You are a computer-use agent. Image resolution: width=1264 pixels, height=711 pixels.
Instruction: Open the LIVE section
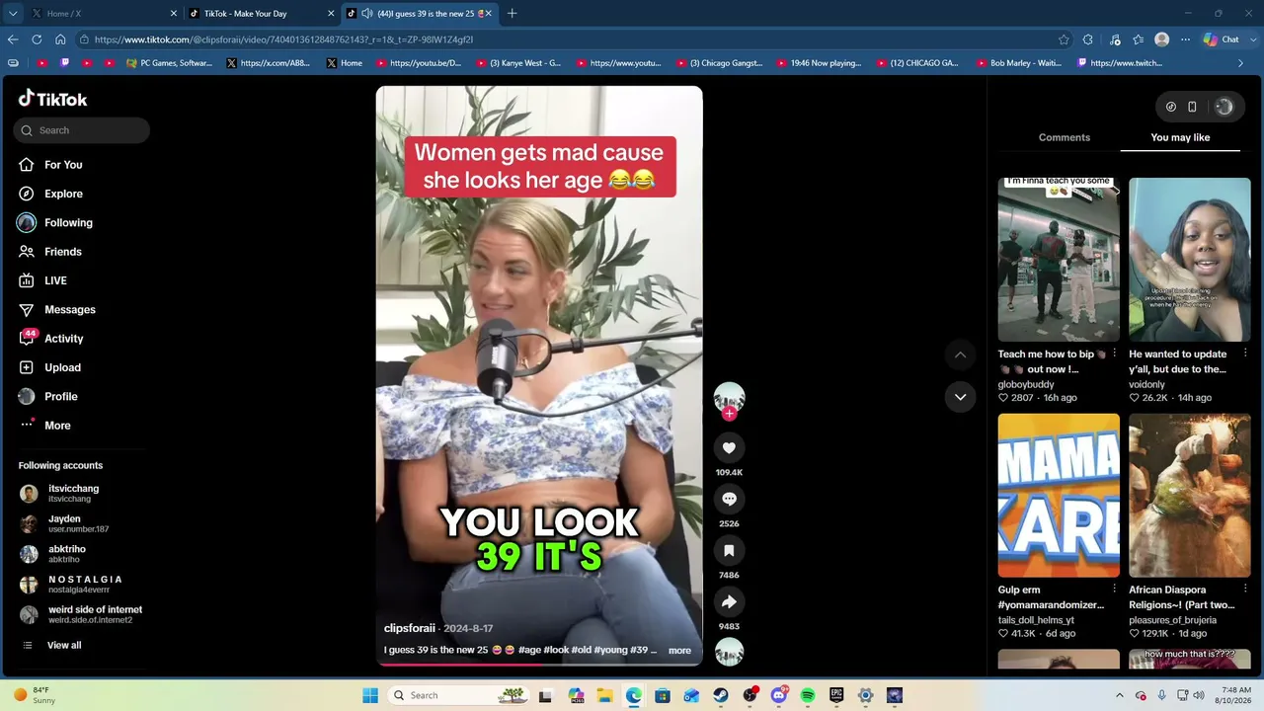43,280
